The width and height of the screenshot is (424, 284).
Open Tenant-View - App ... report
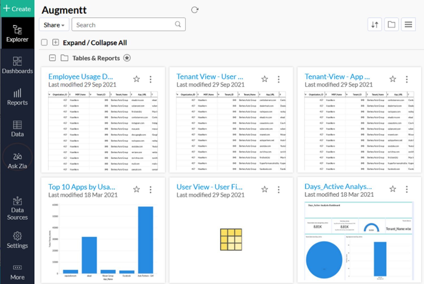click(x=337, y=77)
